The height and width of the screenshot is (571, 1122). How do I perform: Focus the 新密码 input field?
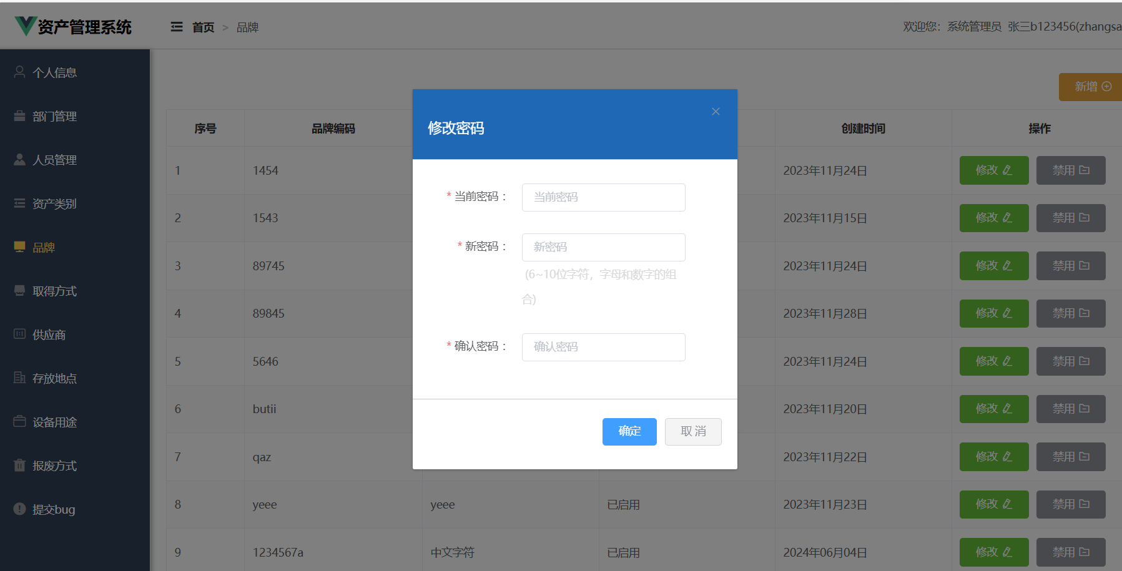coord(603,247)
